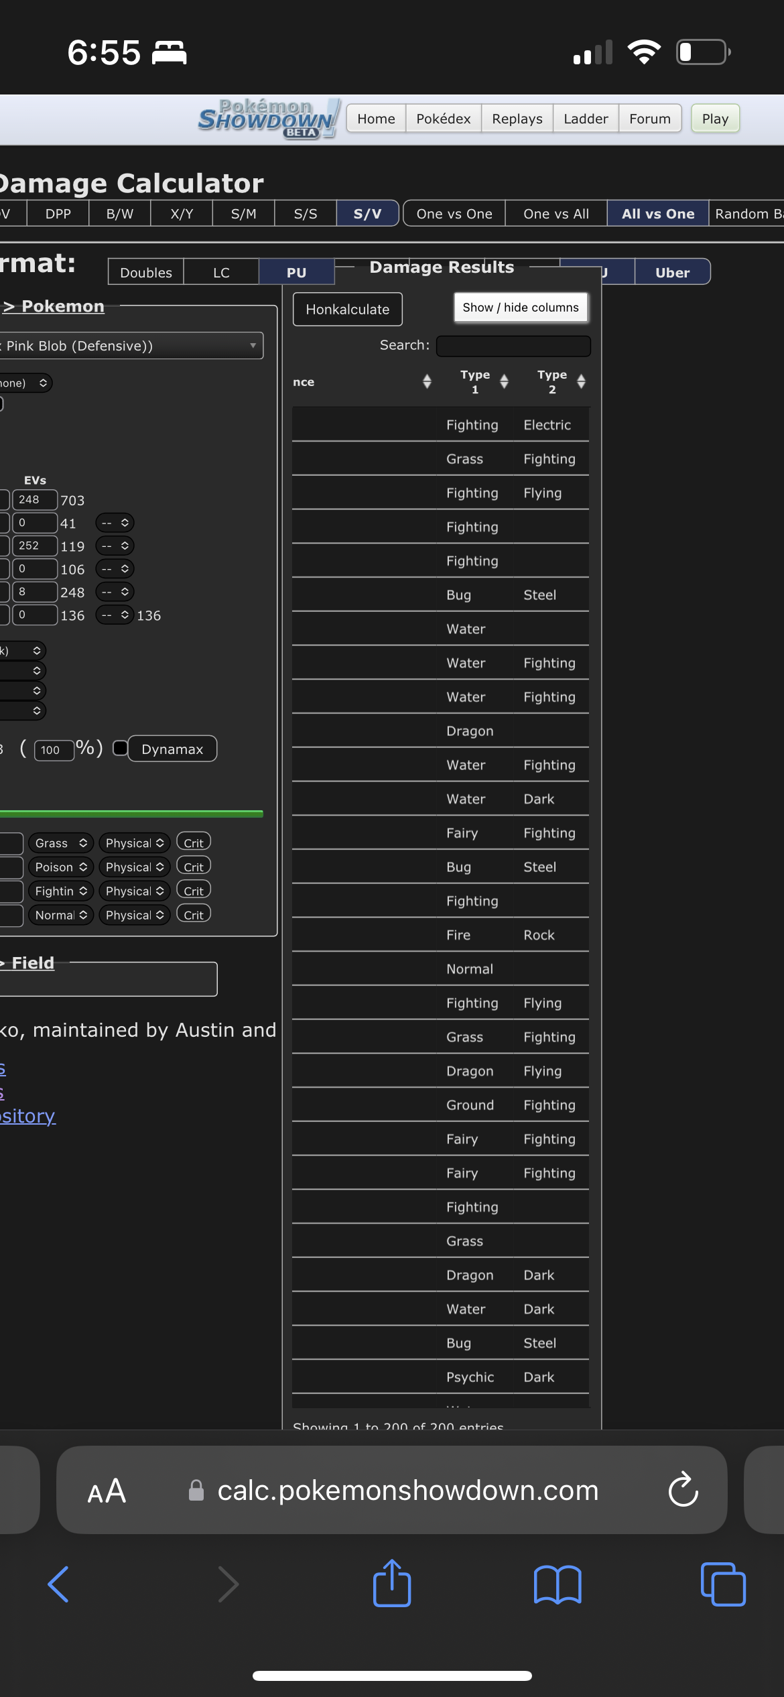Click the Show / hide columns button
Image resolution: width=784 pixels, height=1697 pixels.
pyautogui.click(x=521, y=308)
